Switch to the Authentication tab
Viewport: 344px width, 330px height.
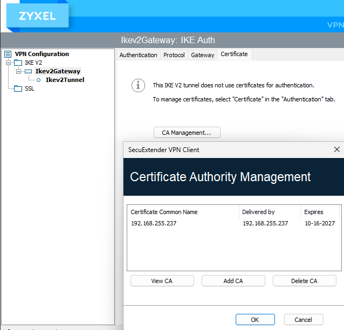138,55
